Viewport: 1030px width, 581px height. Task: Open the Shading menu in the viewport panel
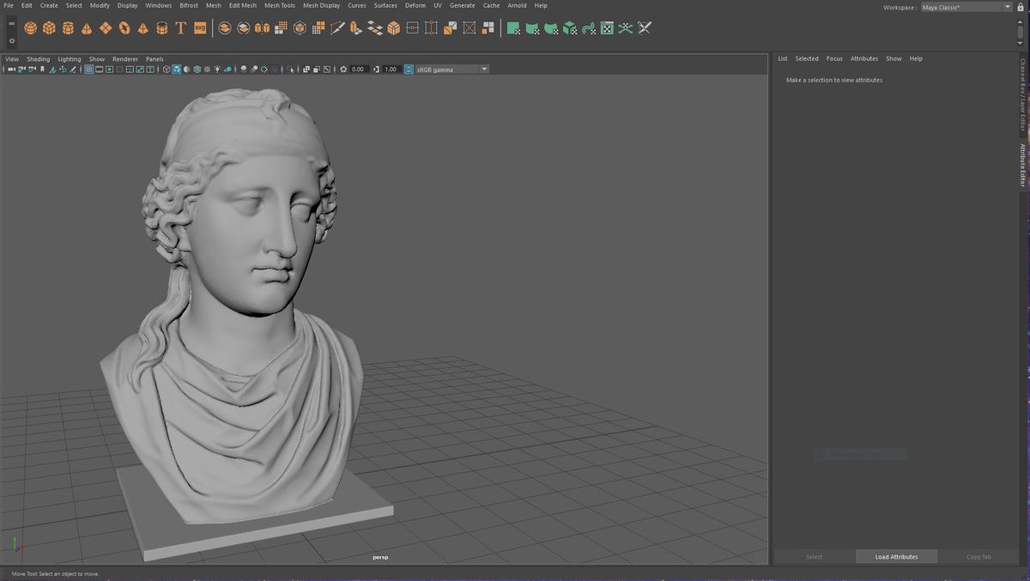[38, 58]
